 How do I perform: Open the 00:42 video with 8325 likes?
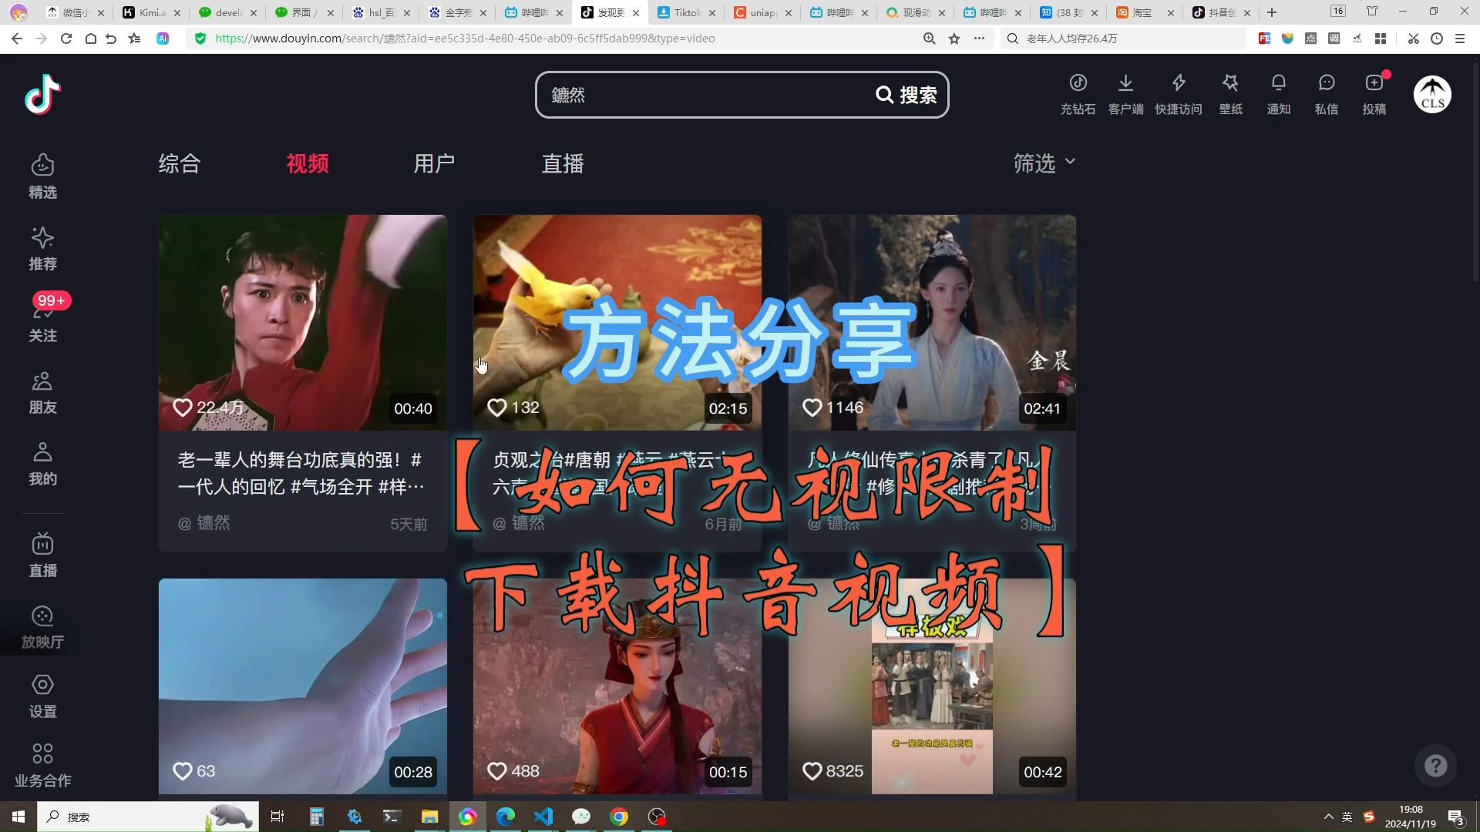pos(932,686)
